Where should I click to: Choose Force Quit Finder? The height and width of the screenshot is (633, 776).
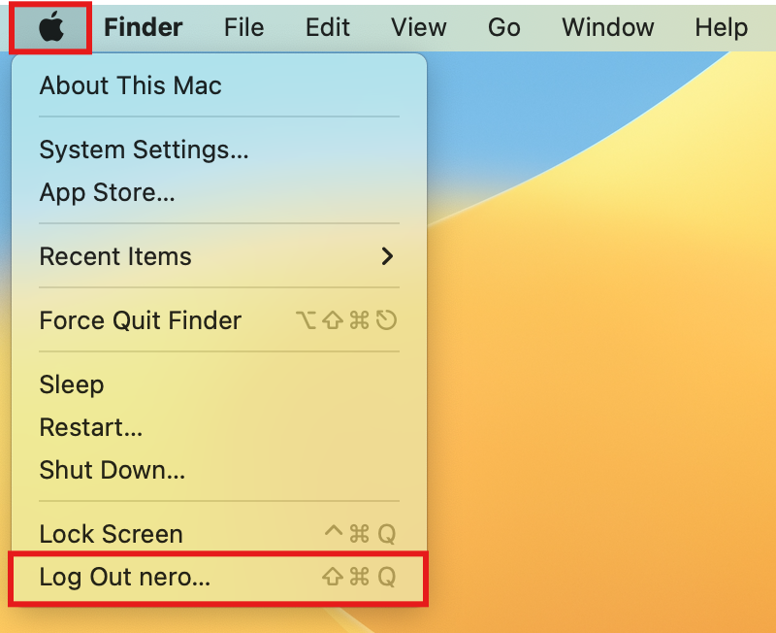tap(219, 320)
